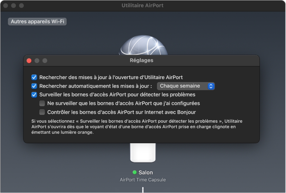Click Autres appareils Wi-Fi button
Viewport: 286px width, 193px height.
pyautogui.click(x=37, y=22)
